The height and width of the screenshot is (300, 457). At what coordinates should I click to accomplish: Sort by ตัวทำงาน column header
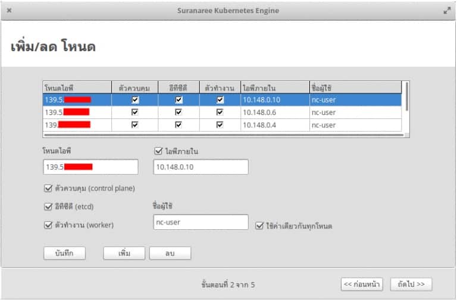coord(220,87)
